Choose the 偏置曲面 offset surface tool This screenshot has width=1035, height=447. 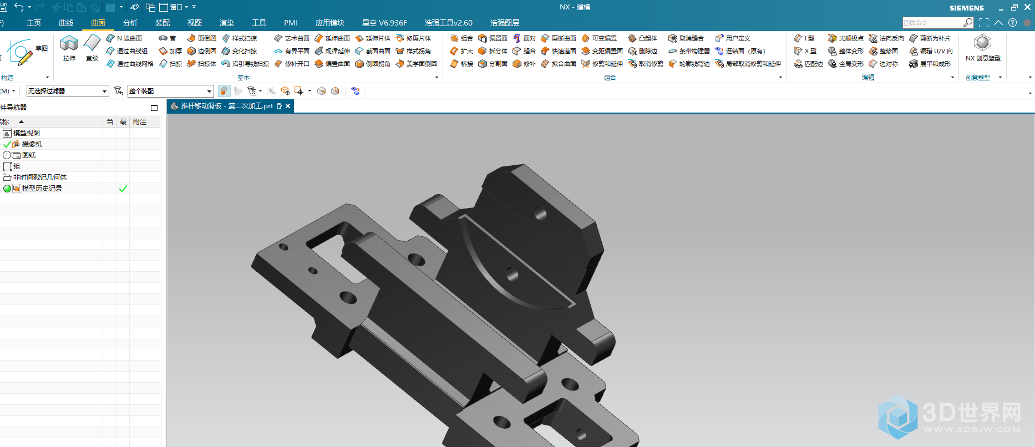(332, 64)
